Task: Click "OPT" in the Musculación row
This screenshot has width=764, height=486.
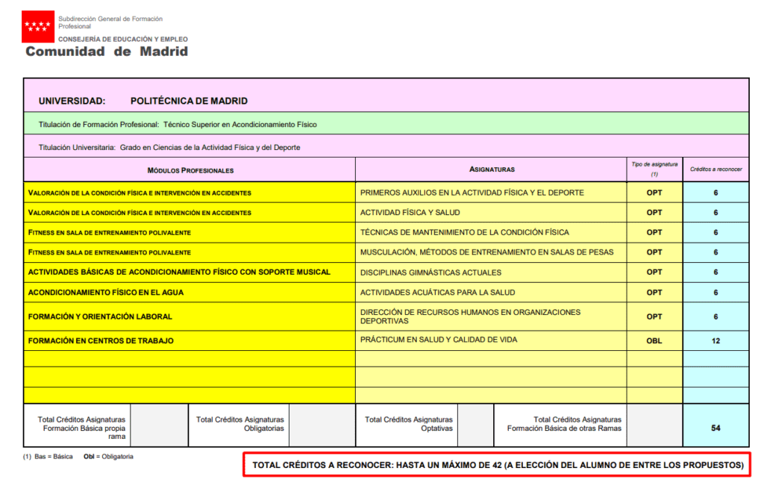Action: click(x=654, y=252)
